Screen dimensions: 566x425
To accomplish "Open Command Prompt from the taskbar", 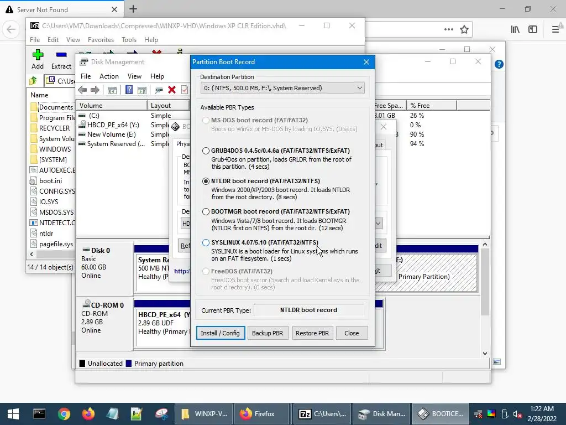I will (39, 414).
